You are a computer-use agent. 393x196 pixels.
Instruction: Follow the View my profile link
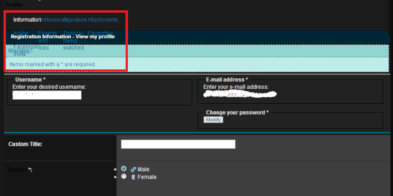[95, 36]
